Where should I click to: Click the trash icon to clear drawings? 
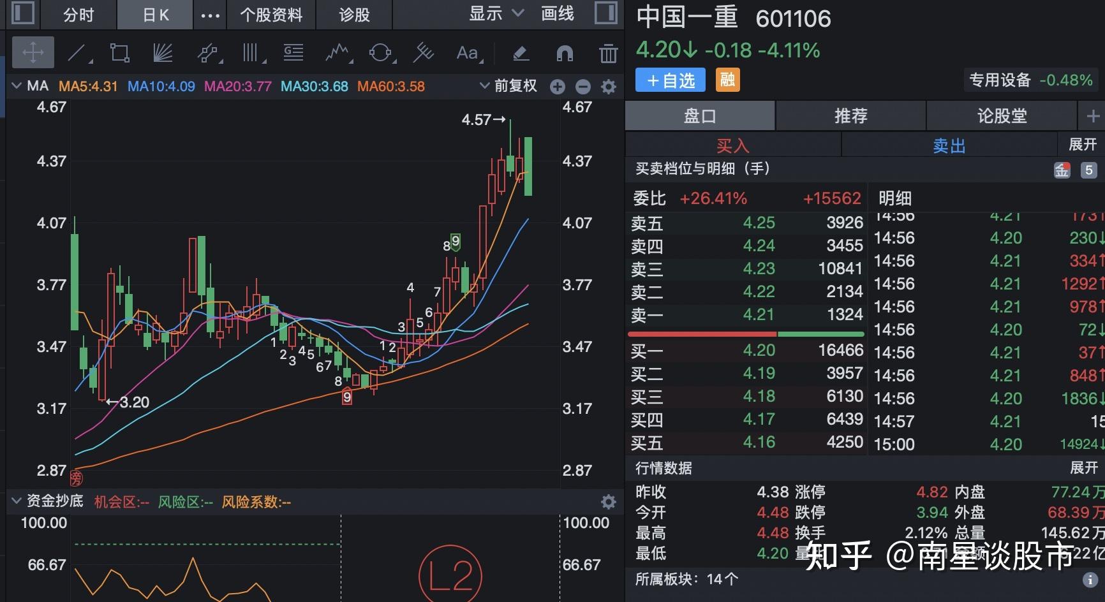tap(608, 52)
